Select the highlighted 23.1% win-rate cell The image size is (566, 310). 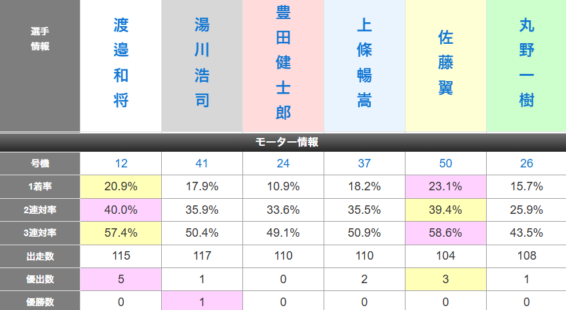point(446,186)
